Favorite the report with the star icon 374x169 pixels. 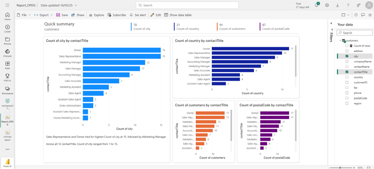coord(370,15)
